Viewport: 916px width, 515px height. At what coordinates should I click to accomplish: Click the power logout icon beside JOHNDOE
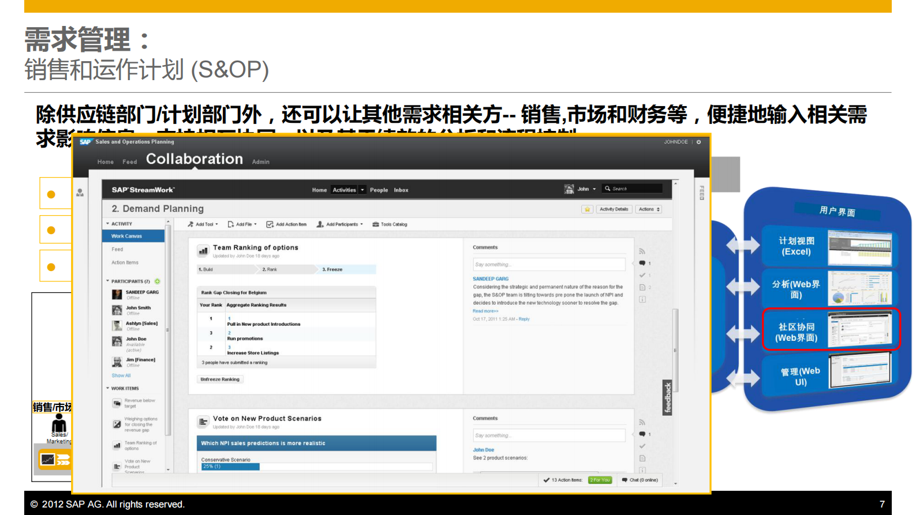point(698,142)
